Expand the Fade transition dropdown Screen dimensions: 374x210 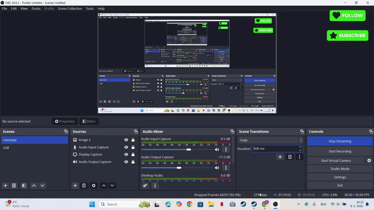(x=270, y=140)
